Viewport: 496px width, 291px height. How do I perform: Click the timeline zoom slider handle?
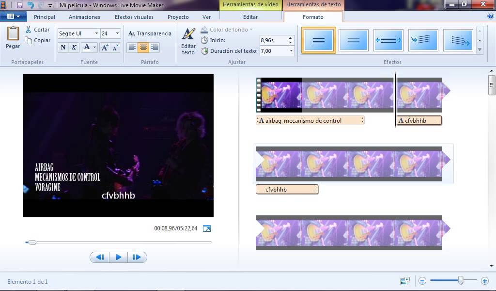(x=461, y=280)
